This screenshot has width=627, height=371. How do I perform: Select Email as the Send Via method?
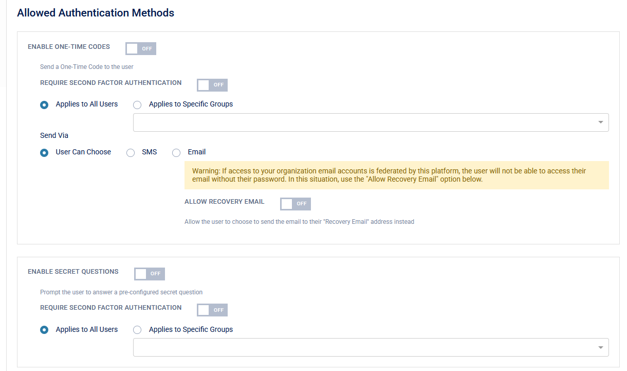176,152
